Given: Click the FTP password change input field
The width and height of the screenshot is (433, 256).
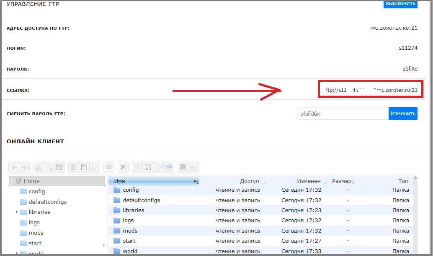Looking at the screenshot, I should [x=343, y=114].
